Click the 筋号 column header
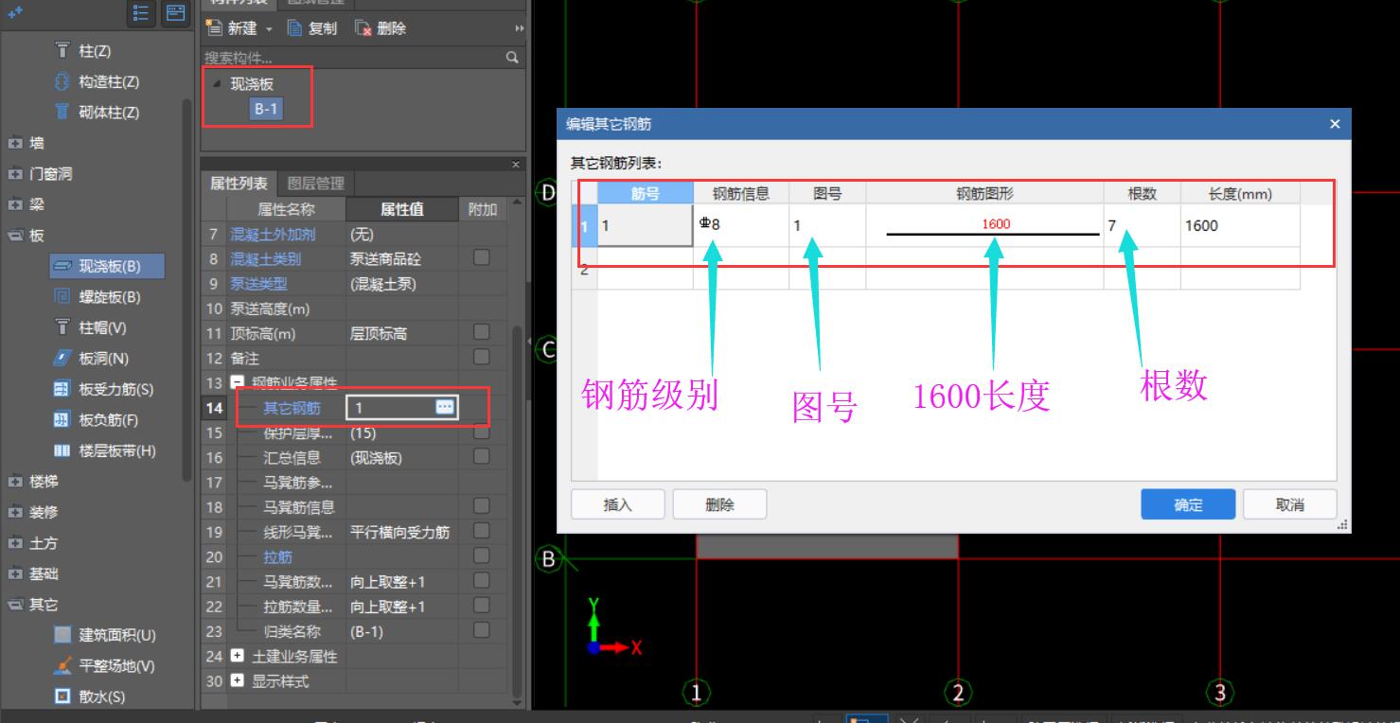 click(645, 193)
